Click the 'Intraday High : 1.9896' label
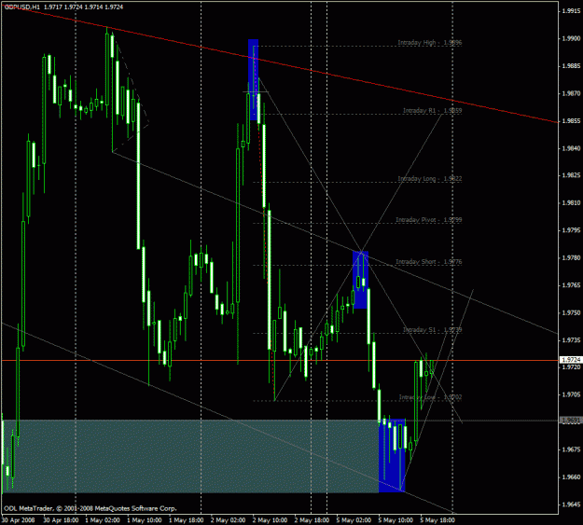This screenshot has width=583, height=525. coord(429,42)
